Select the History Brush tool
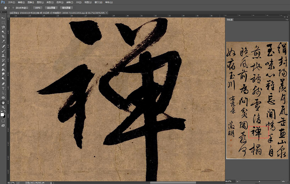This screenshot has height=184, width=290. coord(3,60)
